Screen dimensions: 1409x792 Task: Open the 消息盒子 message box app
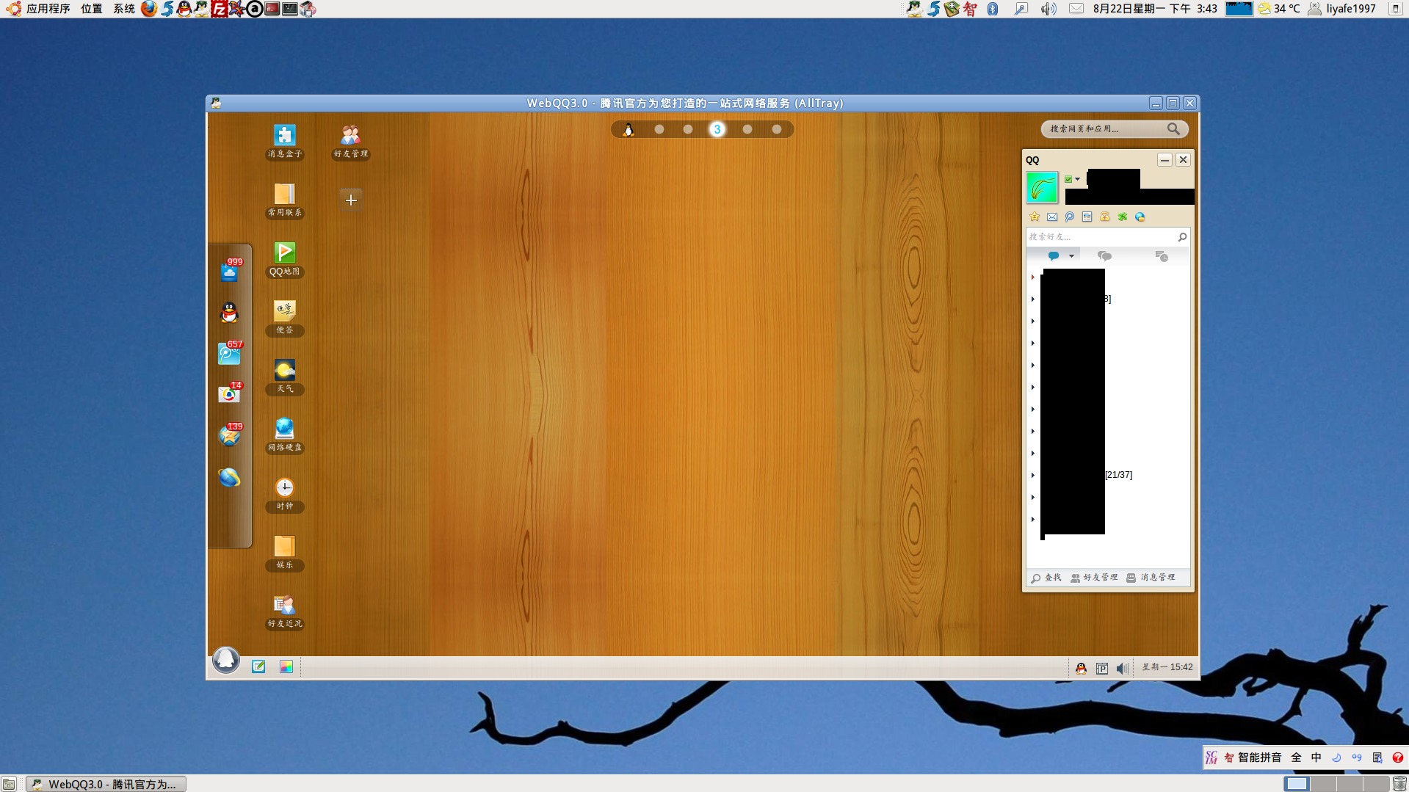[285, 141]
